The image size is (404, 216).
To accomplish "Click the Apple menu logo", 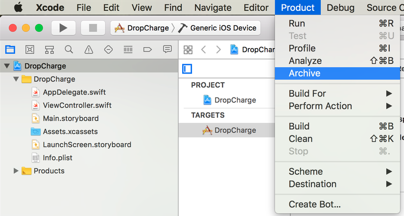I will [x=19, y=7].
